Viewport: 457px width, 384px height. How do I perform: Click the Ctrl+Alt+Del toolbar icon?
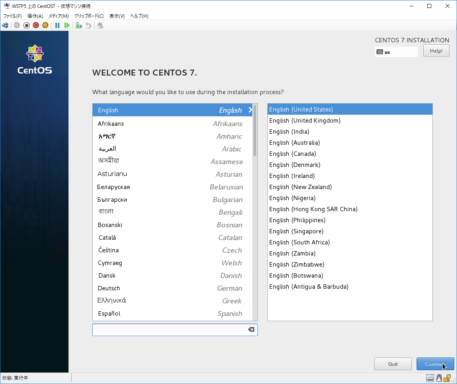(x=5, y=25)
